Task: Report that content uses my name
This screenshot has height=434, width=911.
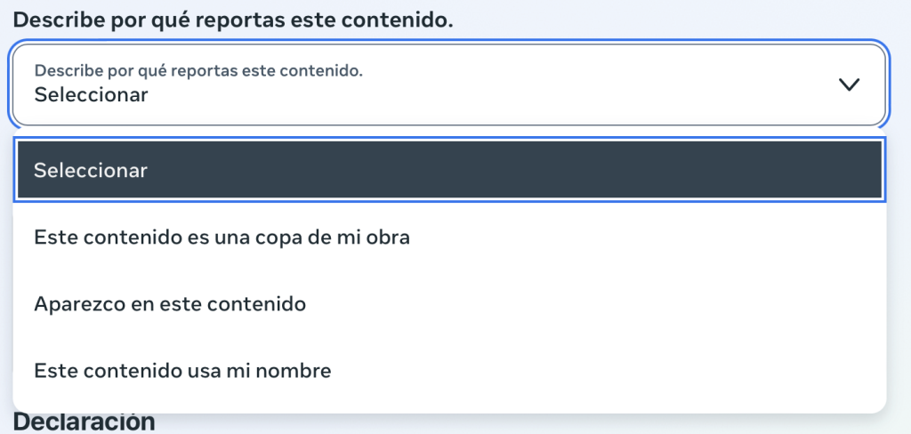Action: pyautogui.click(x=182, y=371)
